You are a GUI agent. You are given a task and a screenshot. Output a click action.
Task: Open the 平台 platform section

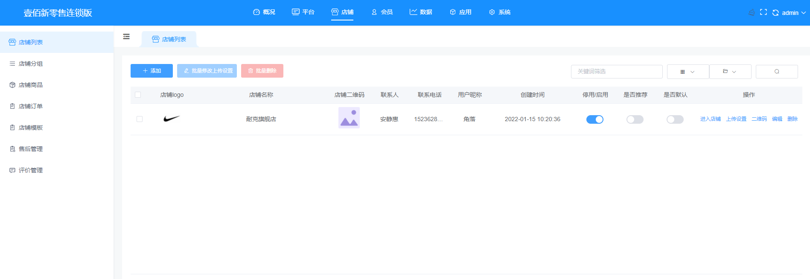click(303, 12)
